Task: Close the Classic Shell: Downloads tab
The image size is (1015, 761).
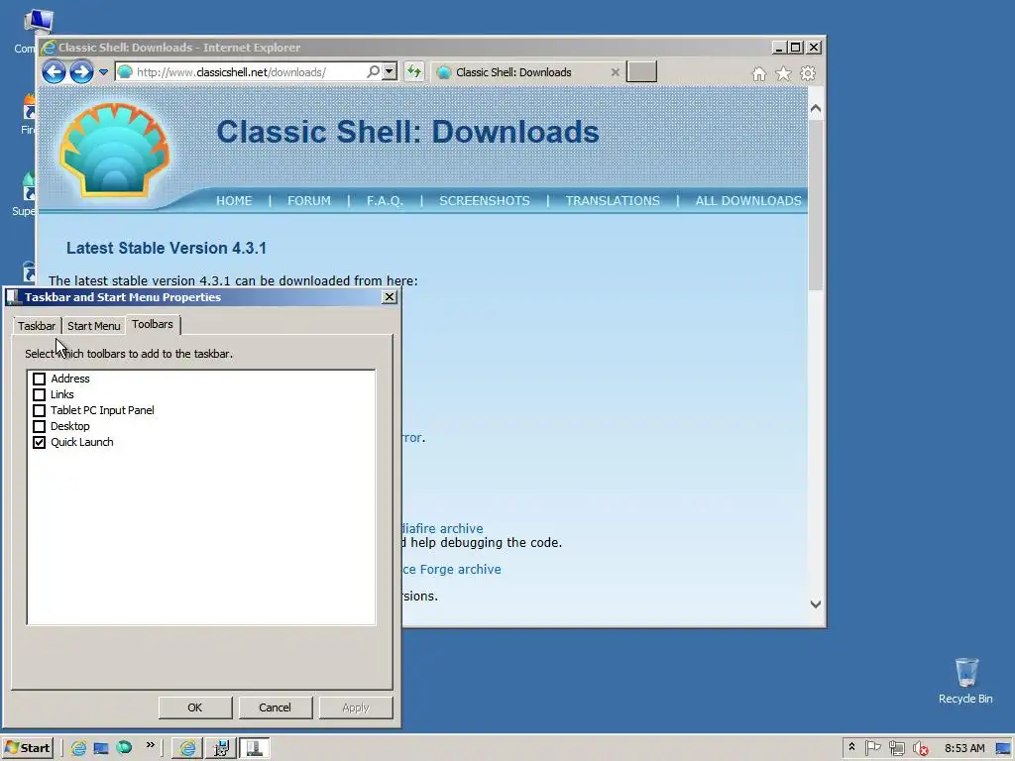Action: pos(615,72)
